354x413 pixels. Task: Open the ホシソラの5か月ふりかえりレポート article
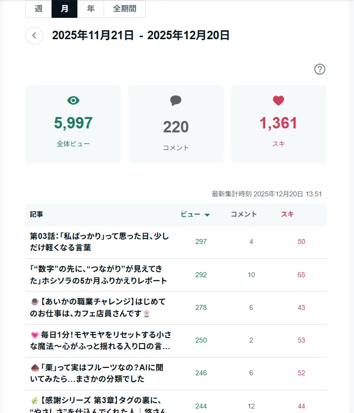(98, 275)
